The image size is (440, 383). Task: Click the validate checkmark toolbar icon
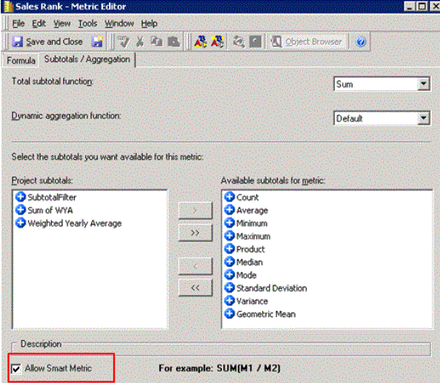tap(123, 41)
